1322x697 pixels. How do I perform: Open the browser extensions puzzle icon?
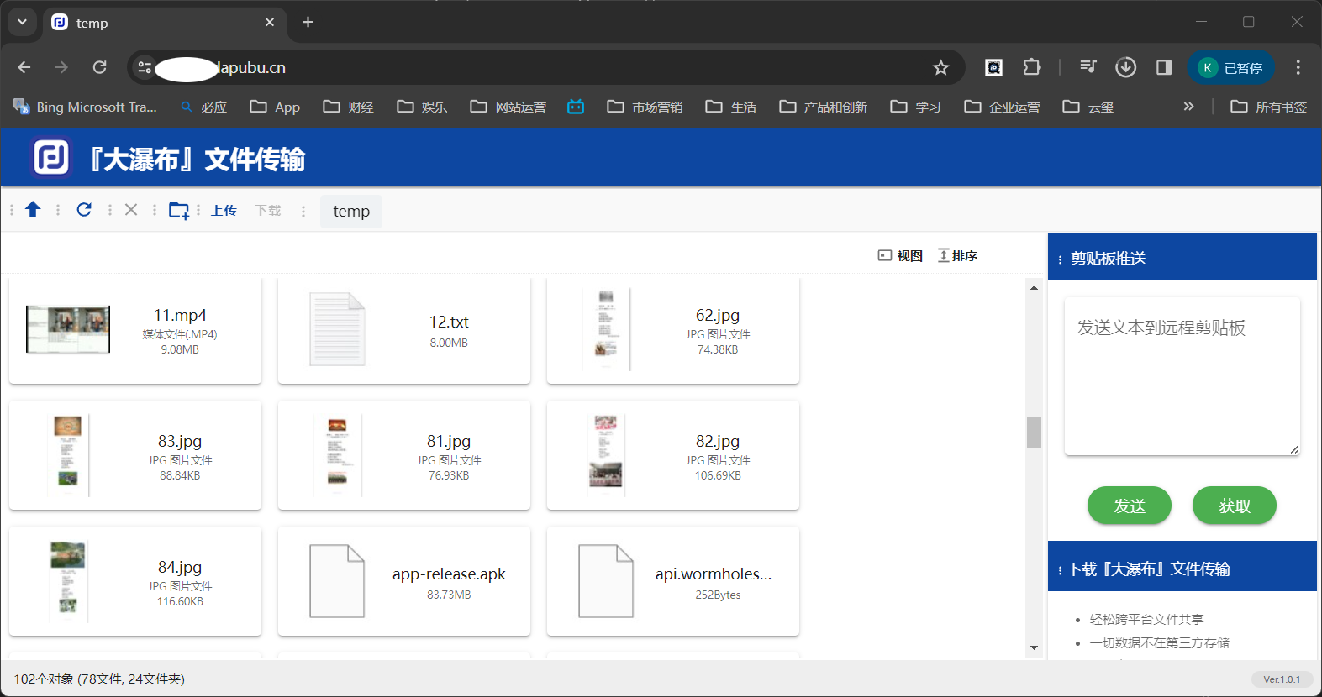1031,68
